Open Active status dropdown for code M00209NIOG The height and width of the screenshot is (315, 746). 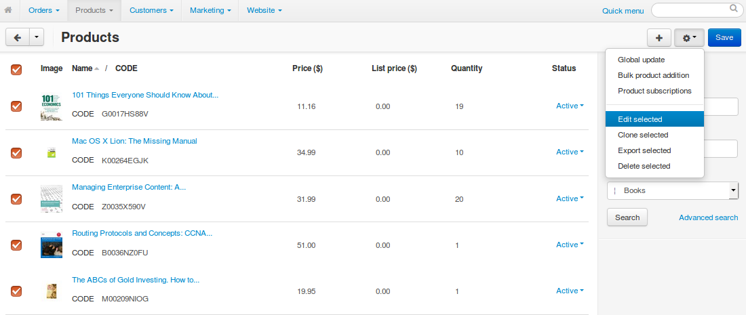pos(570,291)
